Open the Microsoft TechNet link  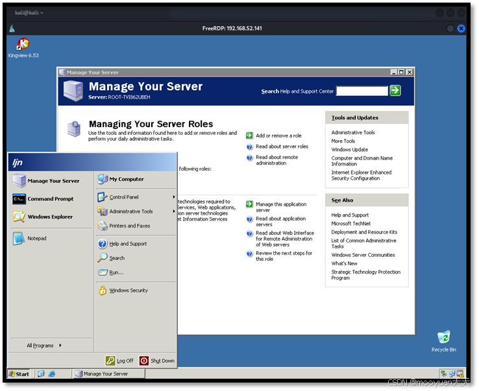(x=350, y=224)
